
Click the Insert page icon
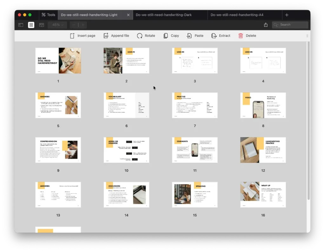point(72,36)
